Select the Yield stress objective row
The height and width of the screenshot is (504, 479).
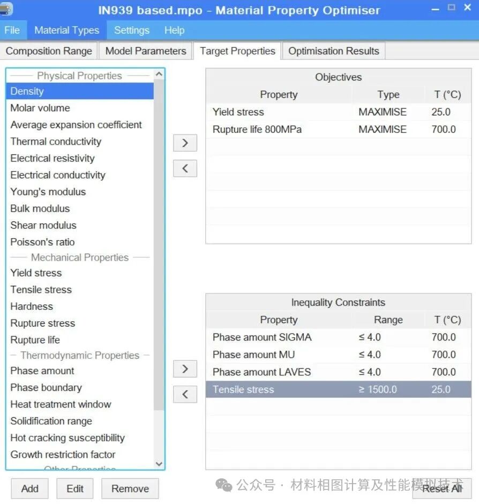(x=338, y=112)
